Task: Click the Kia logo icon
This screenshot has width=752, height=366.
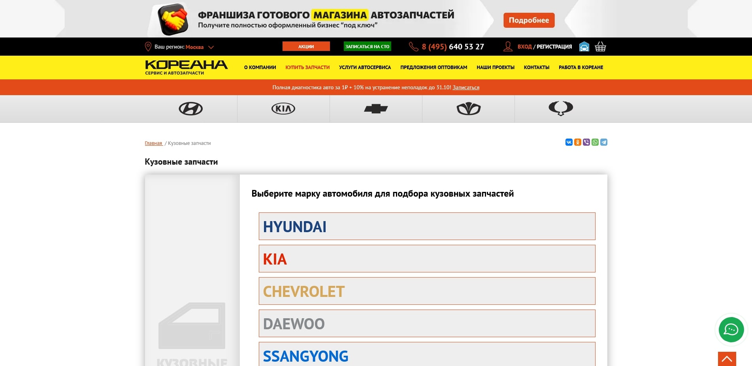Action: click(283, 109)
